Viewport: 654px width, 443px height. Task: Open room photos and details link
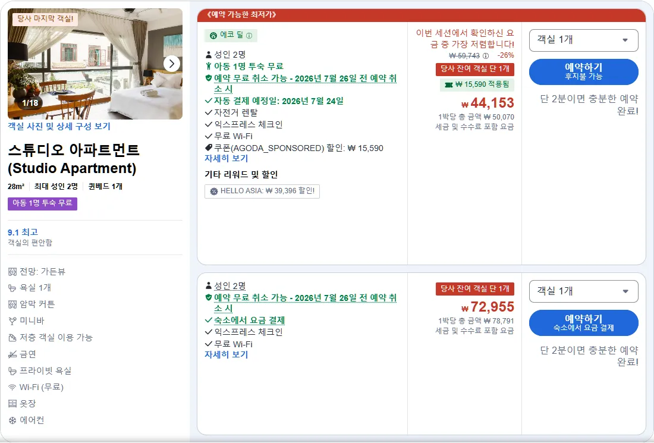pos(59,127)
